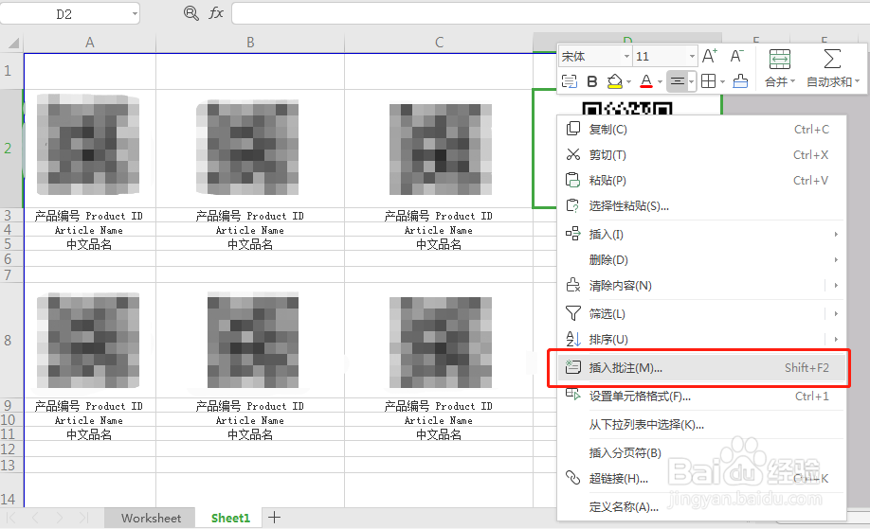Open the borders dropdown arrow
The image size is (870, 529).
pyautogui.click(x=722, y=82)
